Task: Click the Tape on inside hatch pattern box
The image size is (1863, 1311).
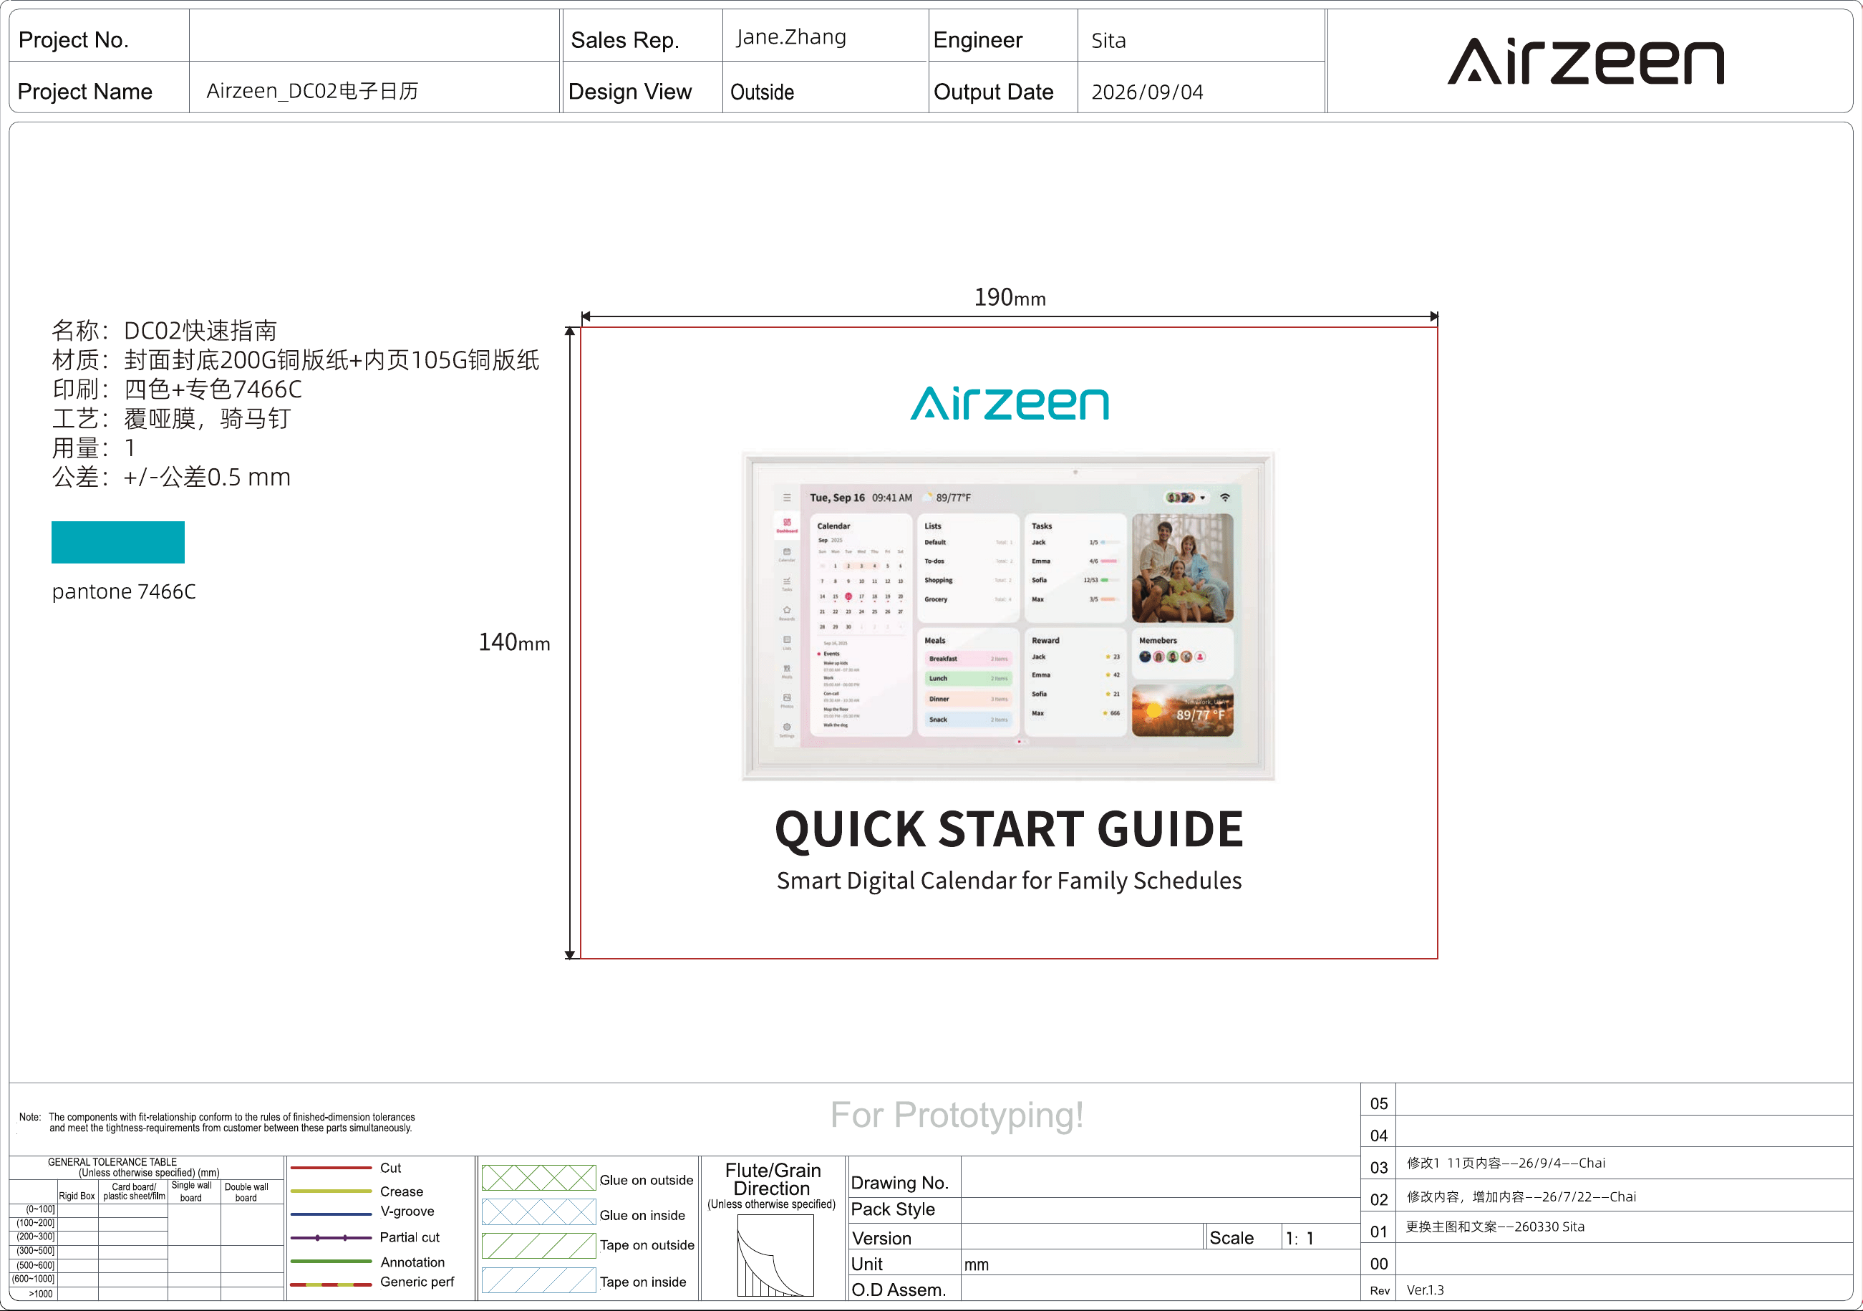Action: (538, 1280)
